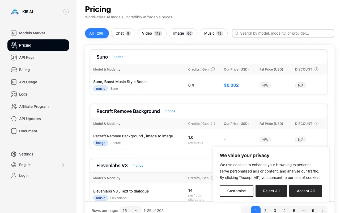340x213 pixels.
Task: Click the Accept All cookie button
Action: 306,191
